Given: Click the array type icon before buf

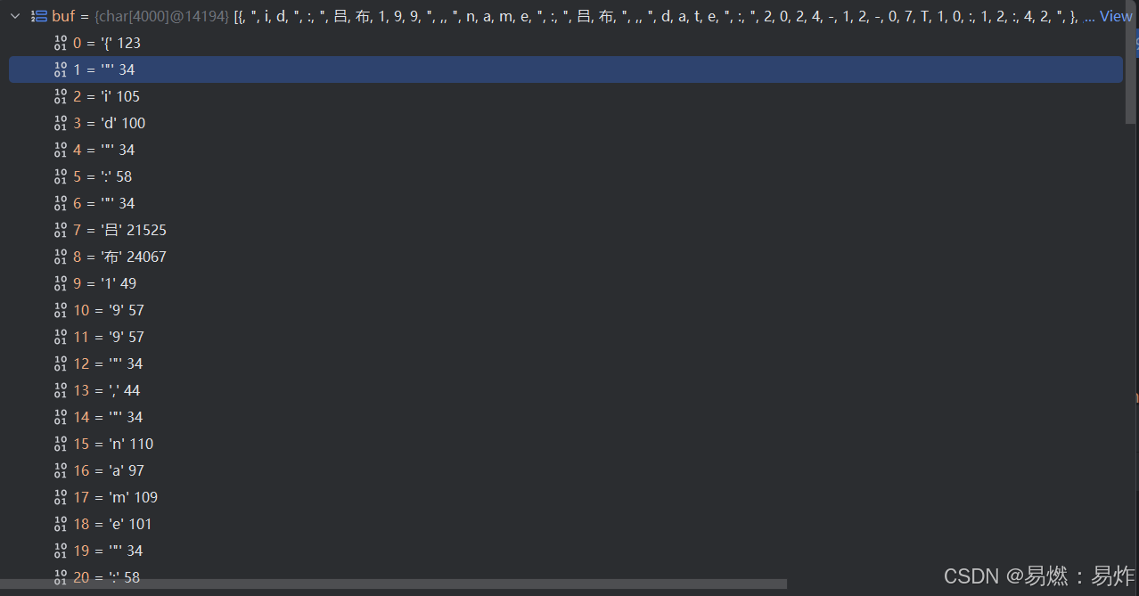Looking at the screenshot, I should [x=37, y=15].
